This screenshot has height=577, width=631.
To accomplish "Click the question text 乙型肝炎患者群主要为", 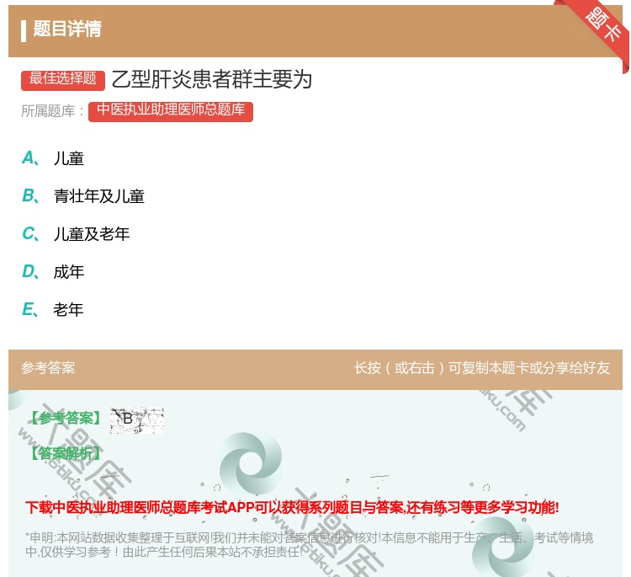I will (212, 79).
